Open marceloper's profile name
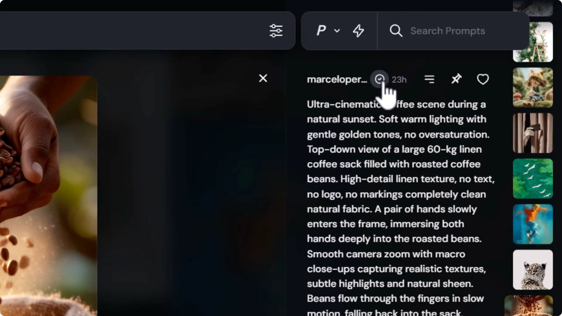 pos(337,79)
